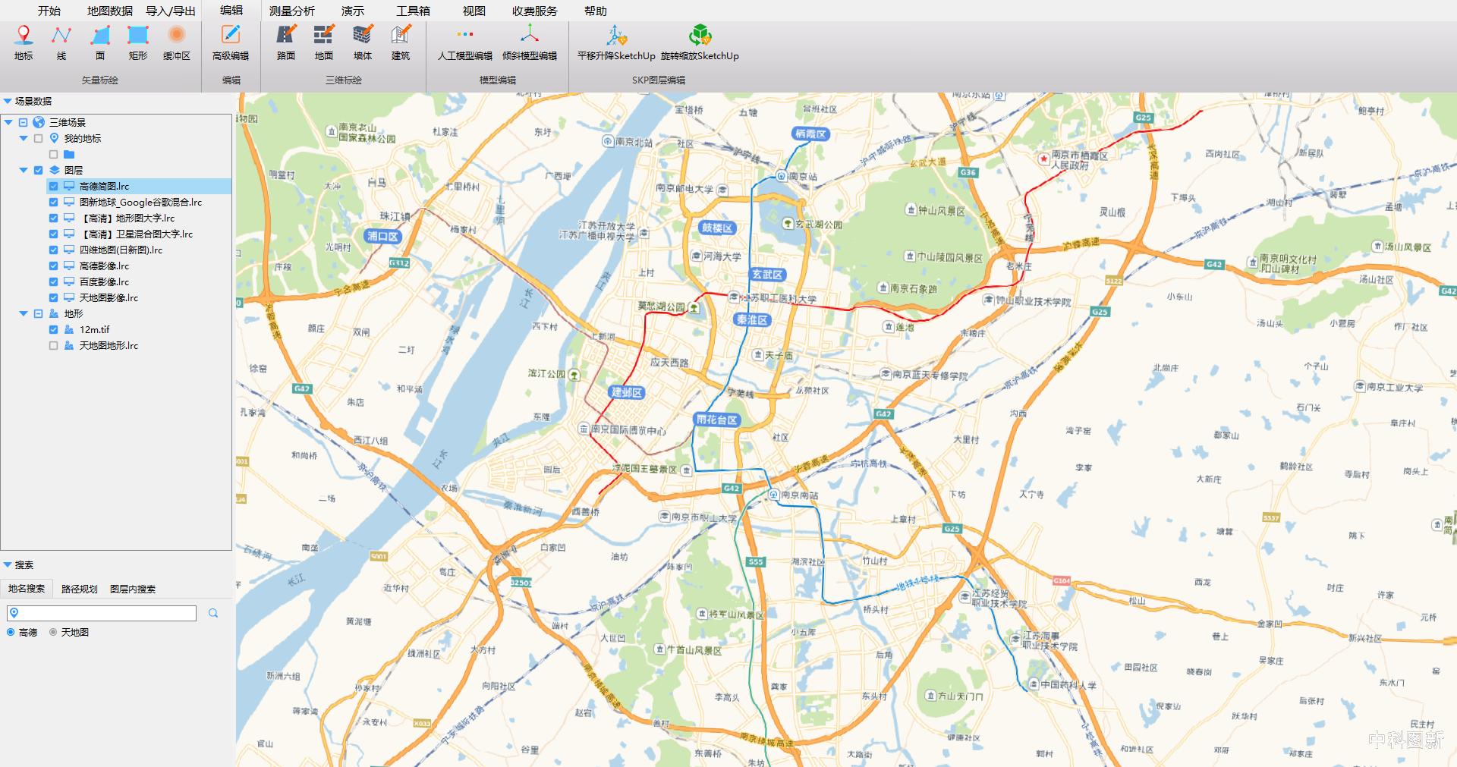
Task: Switch to 图层内搜索 search tab
Action: click(x=133, y=589)
